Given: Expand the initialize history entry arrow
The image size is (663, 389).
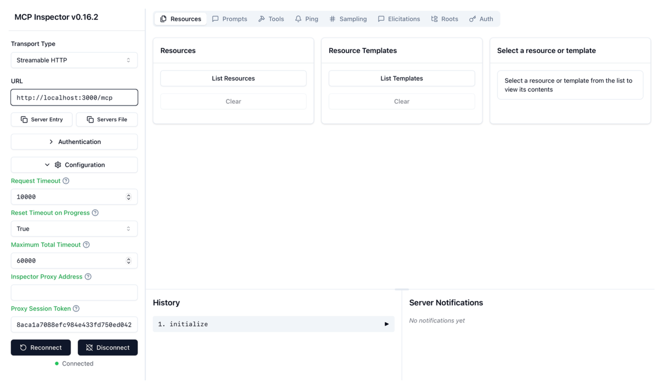Looking at the screenshot, I should tap(387, 324).
